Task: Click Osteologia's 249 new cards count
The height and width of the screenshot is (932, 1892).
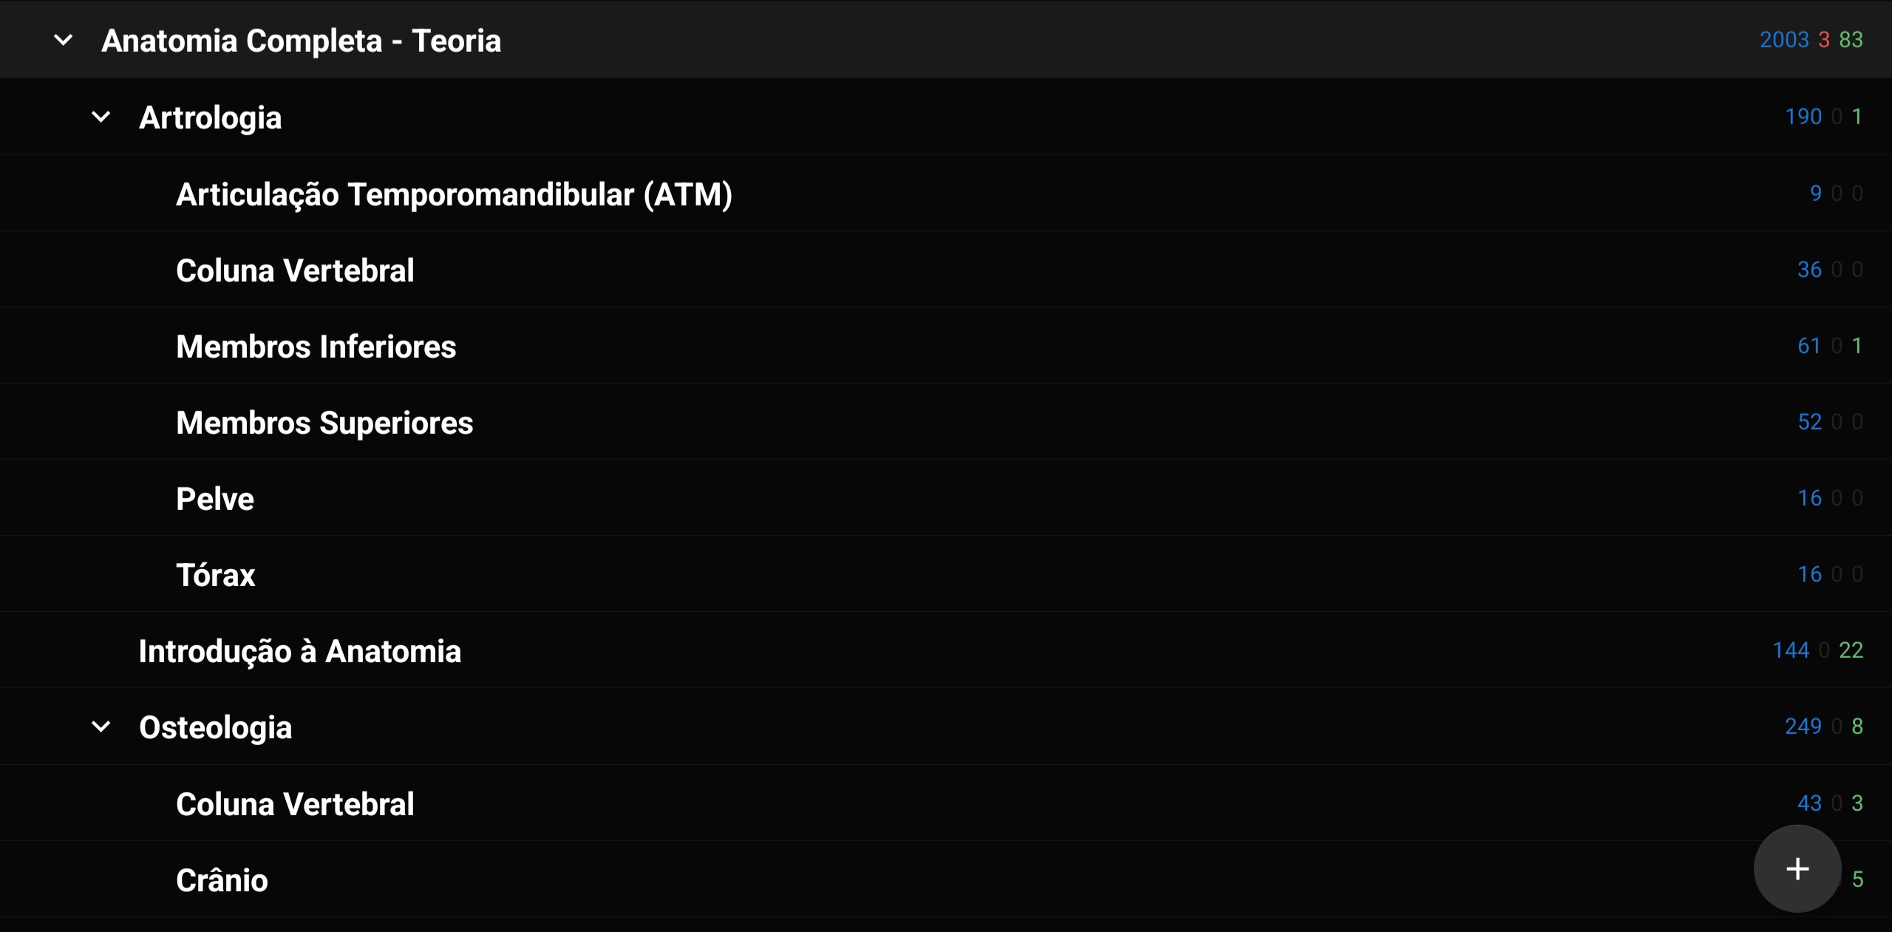Action: pos(1803,726)
